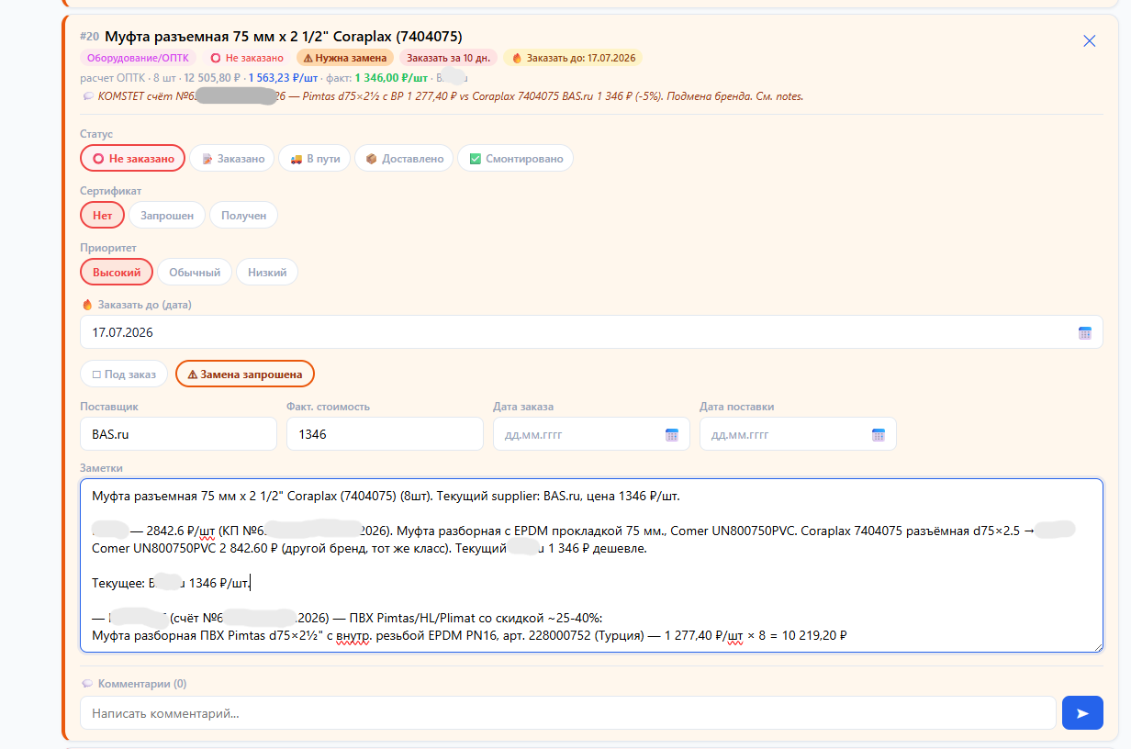Choose Низкий priority
The image size is (1131, 749).
click(267, 273)
